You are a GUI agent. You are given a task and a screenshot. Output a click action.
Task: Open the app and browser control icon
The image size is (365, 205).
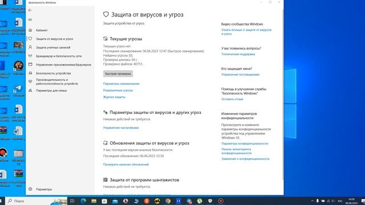30,64
